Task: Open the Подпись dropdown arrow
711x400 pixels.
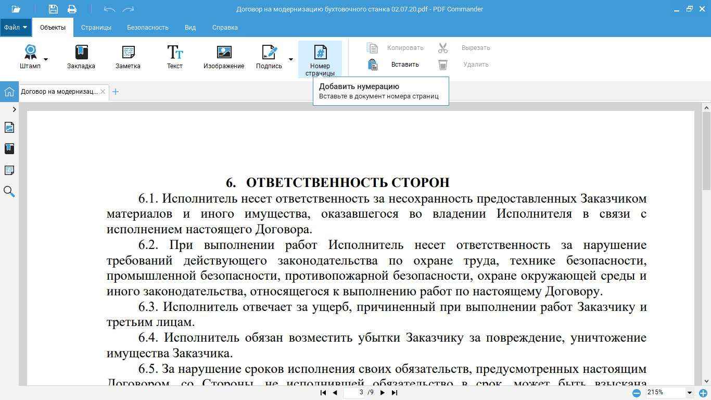Action: click(291, 59)
